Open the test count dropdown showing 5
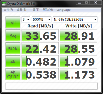This screenshot has width=103, height=94. pos(26,20)
